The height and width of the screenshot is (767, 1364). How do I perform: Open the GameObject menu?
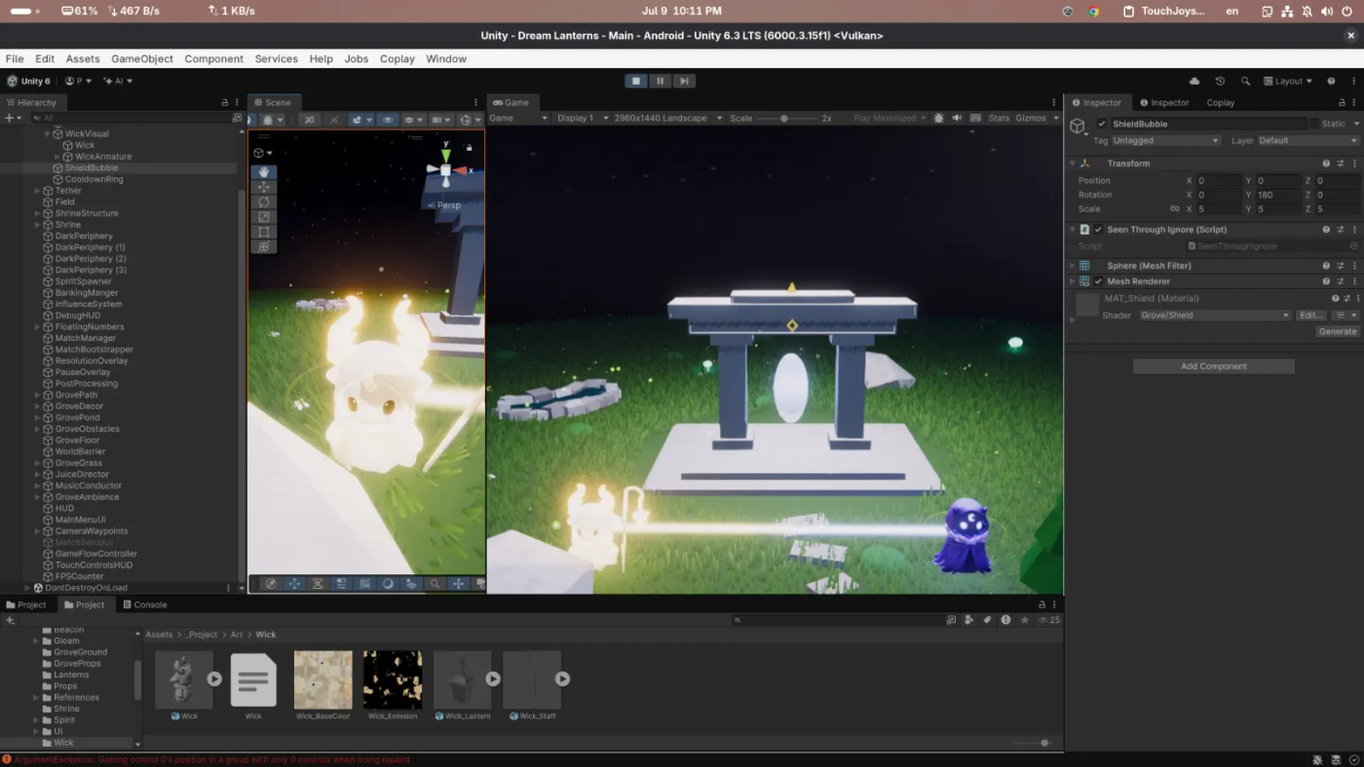click(142, 58)
